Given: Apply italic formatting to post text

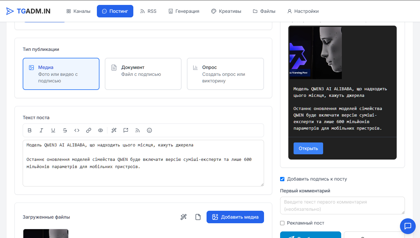Looking at the screenshot, I should pyautogui.click(x=41, y=130).
